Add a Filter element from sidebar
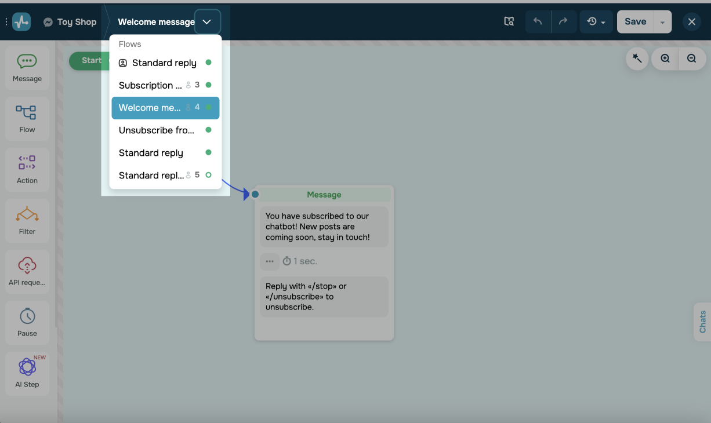Viewport: 711px width, 423px height. (x=27, y=221)
